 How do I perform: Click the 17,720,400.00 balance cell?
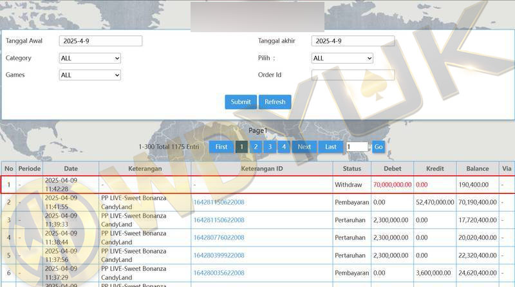tap(478, 220)
